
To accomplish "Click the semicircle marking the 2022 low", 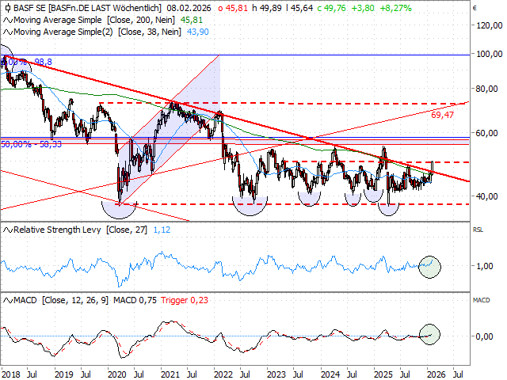I will pyautogui.click(x=250, y=206).
